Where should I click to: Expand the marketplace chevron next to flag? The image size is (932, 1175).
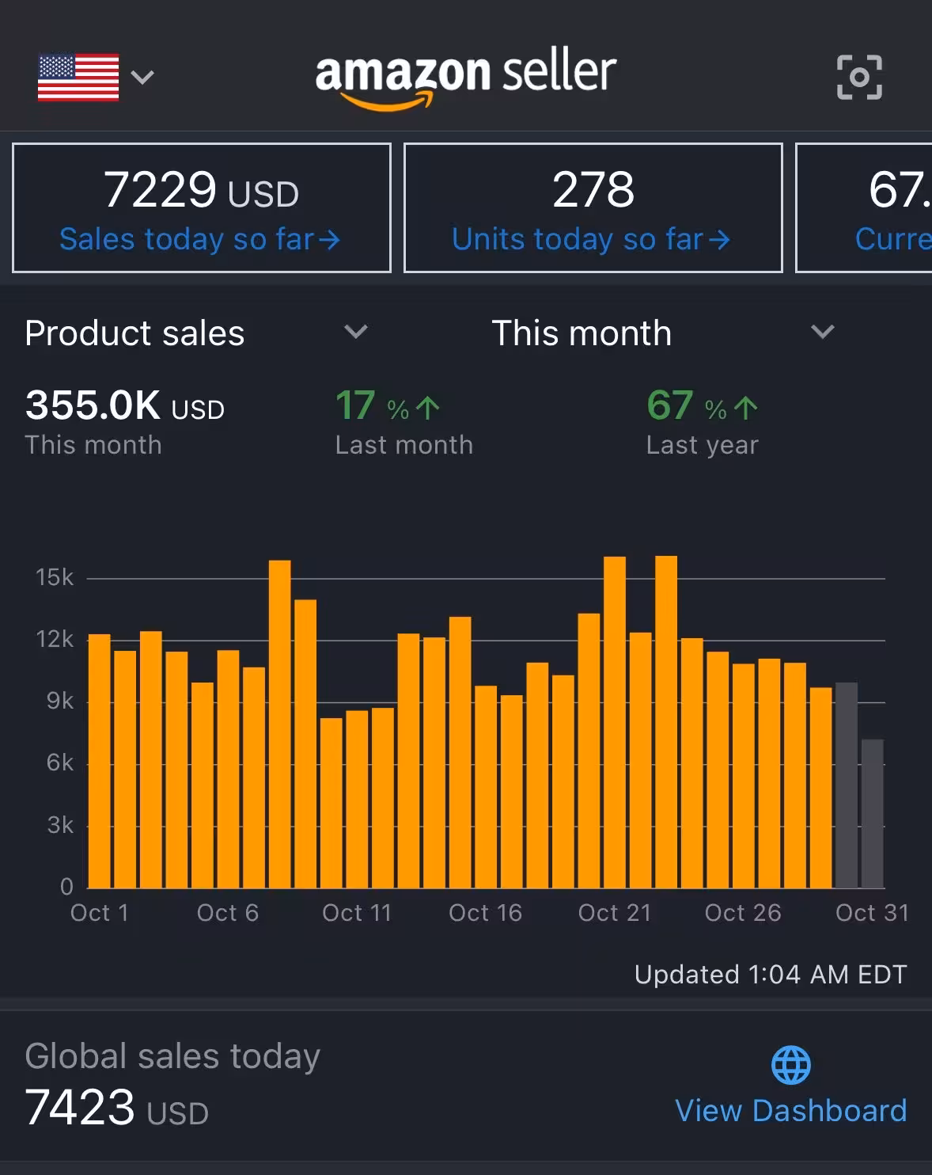pos(142,78)
